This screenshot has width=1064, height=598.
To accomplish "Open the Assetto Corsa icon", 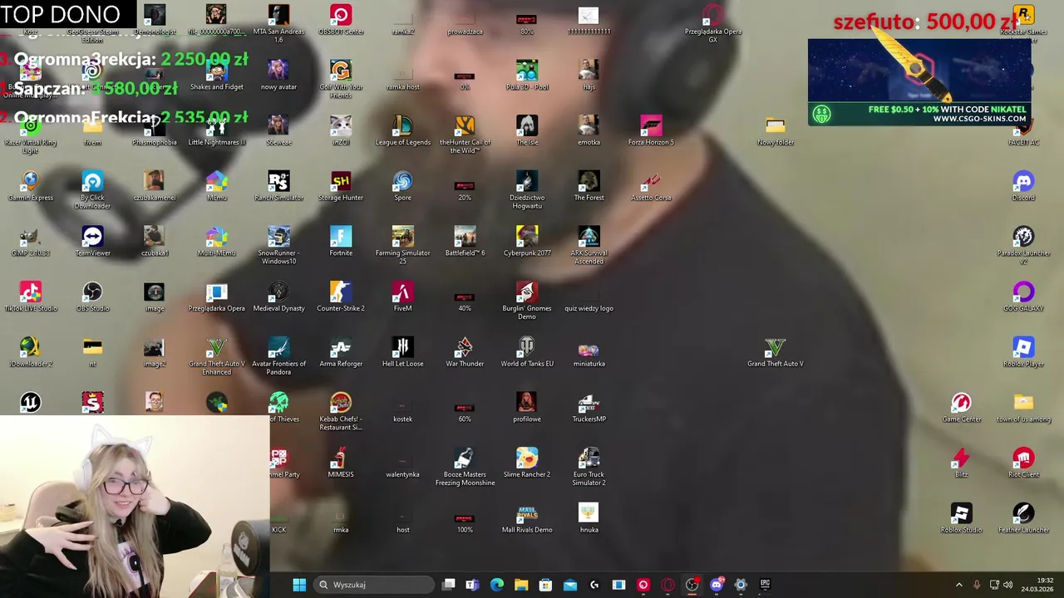I will [x=651, y=186].
